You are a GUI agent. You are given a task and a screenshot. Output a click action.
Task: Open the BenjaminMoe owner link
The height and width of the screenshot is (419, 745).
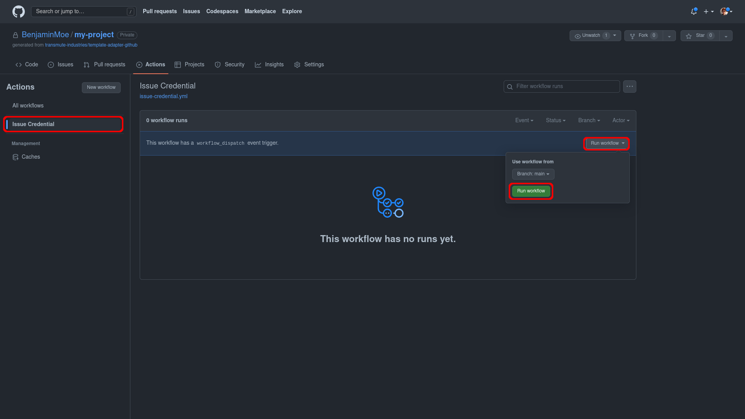point(45,35)
